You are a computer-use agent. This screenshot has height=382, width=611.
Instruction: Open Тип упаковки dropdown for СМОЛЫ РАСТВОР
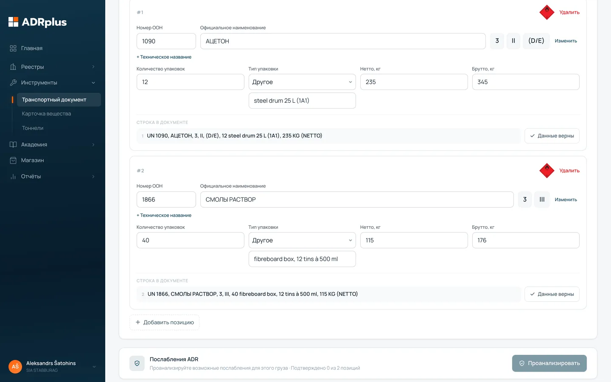pos(302,240)
